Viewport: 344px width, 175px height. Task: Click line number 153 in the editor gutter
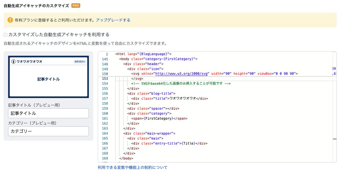[x=105, y=79]
